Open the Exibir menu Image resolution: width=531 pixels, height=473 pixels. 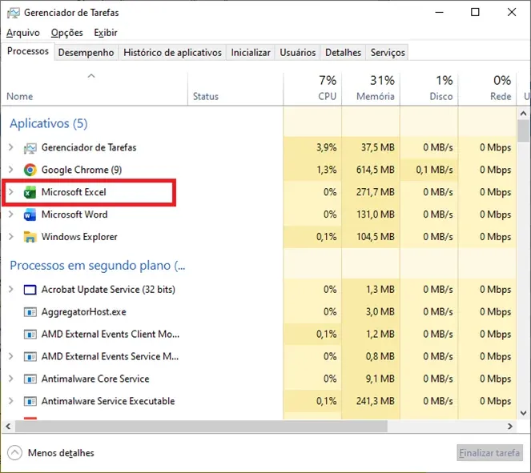pos(106,33)
